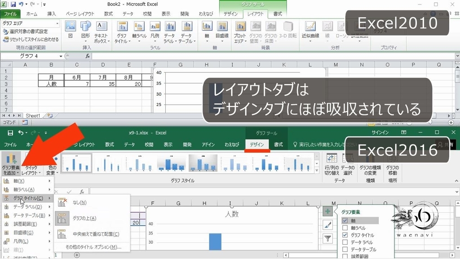Select the first chart style thumbnail
The height and width of the screenshot is (259, 460).
tap(77, 163)
